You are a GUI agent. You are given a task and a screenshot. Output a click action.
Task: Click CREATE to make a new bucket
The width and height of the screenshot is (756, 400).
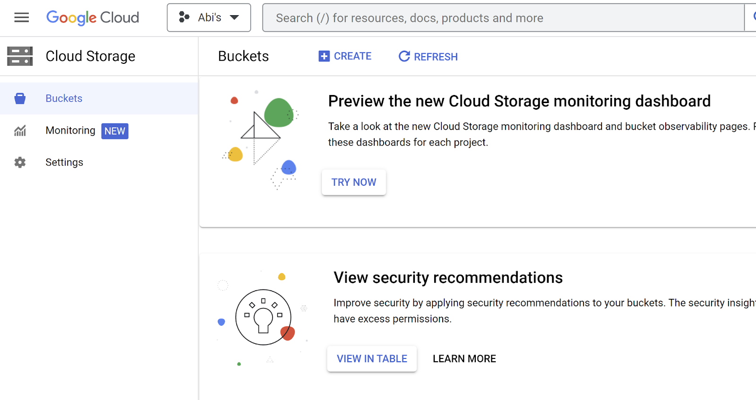click(x=352, y=56)
